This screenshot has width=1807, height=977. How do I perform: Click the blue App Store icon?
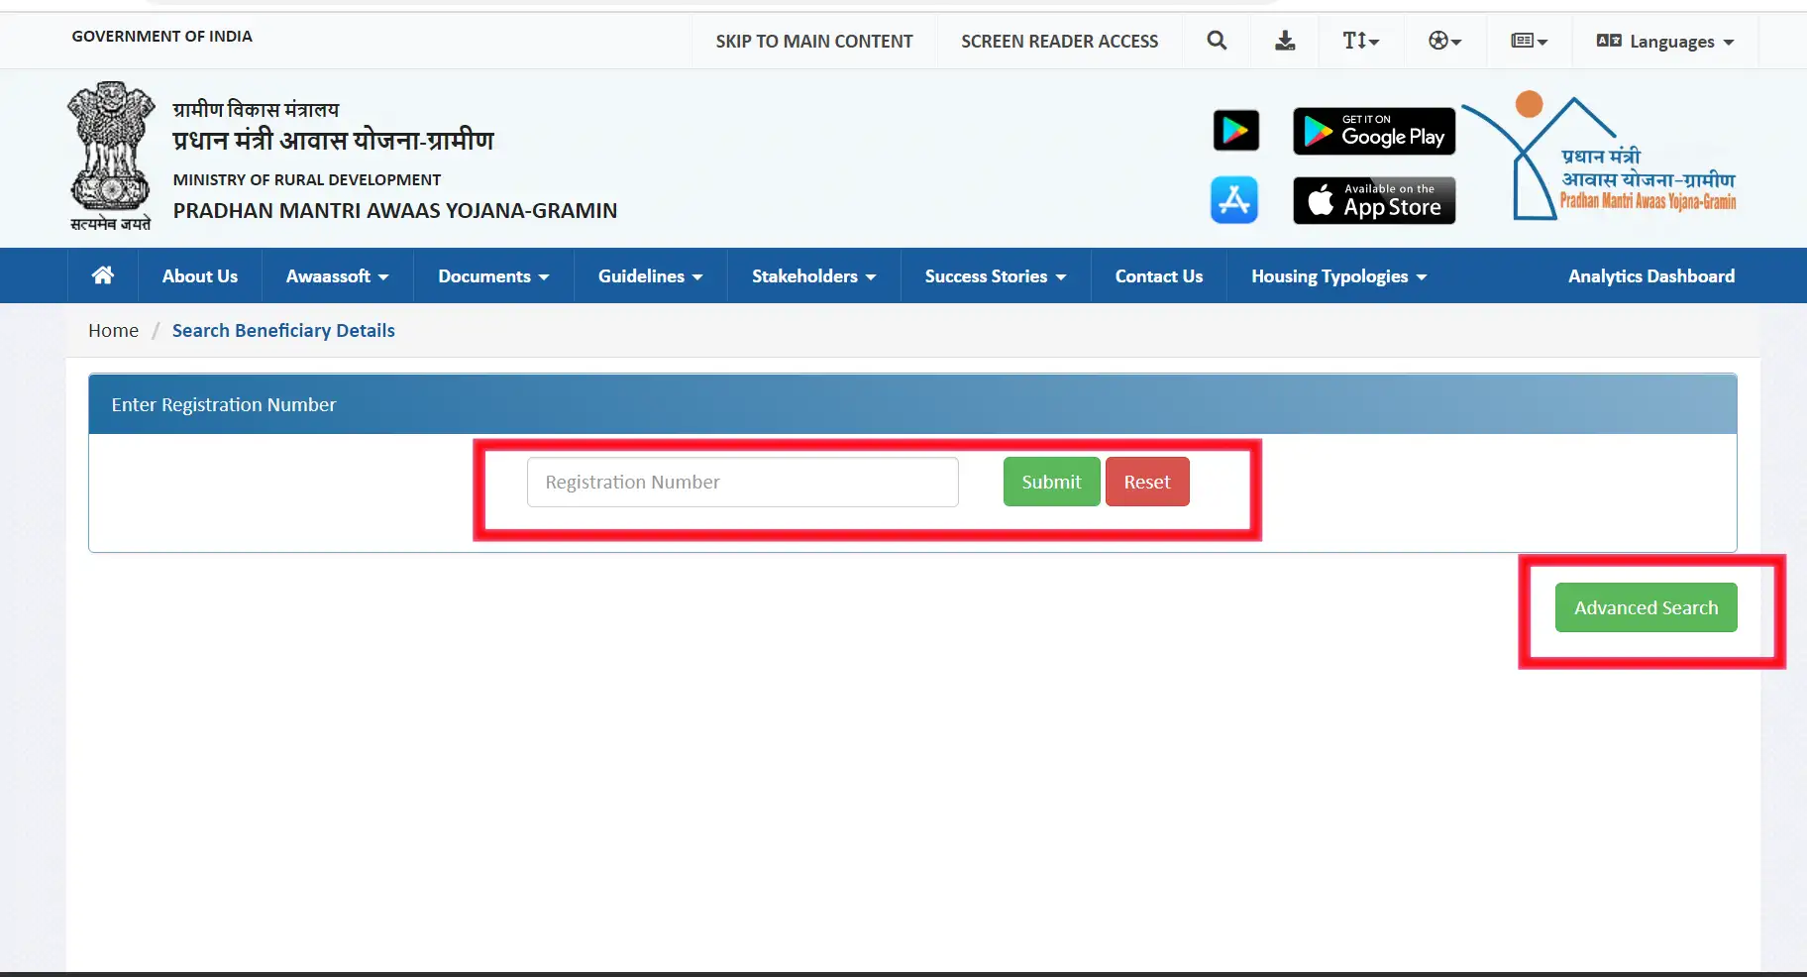1234,200
